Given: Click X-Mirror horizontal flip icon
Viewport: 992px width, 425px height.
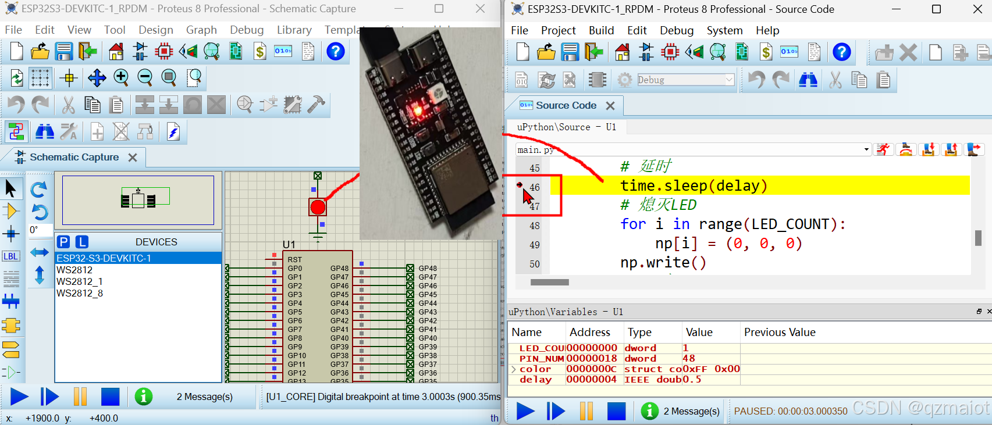Looking at the screenshot, I should pos(39,252).
